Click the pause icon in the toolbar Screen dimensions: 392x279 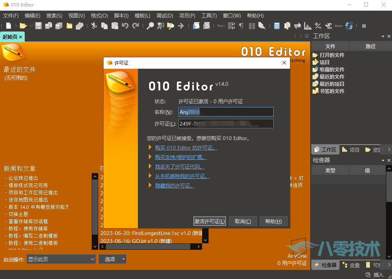coord(364,26)
